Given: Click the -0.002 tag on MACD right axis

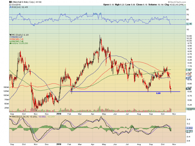Looking at the screenshot, I should click(x=189, y=128).
